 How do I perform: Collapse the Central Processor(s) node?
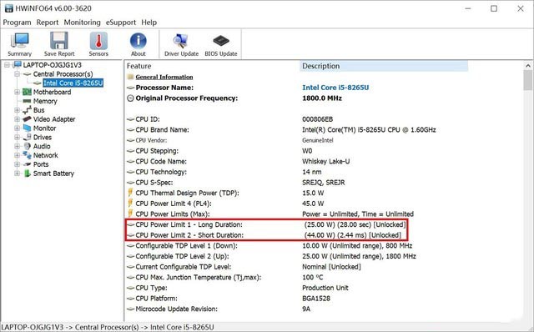coord(17,74)
